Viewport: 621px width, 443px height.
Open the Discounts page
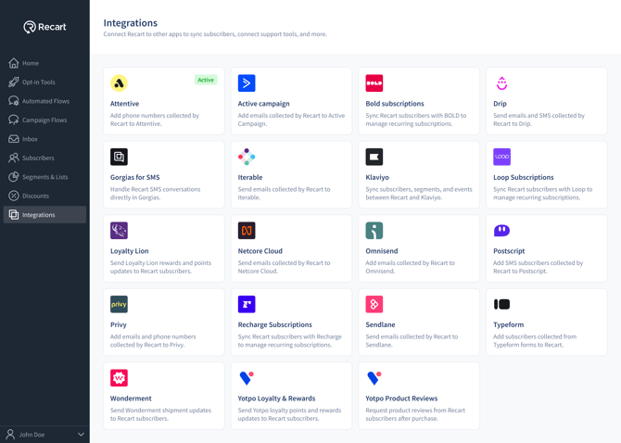44,196
